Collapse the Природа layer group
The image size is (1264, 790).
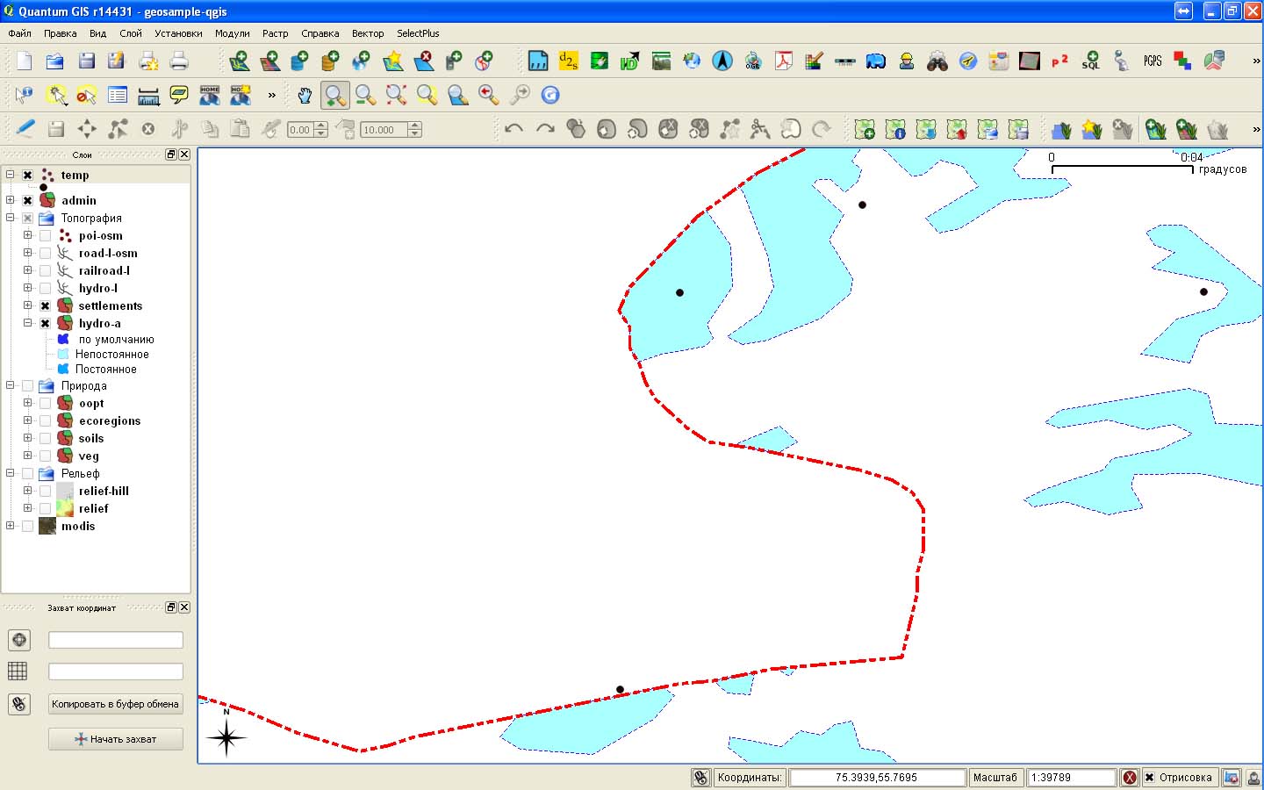click(11, 385)
